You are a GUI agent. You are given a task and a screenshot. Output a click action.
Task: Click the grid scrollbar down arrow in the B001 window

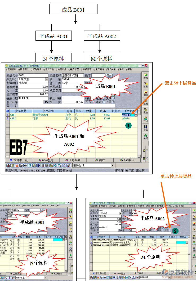[x=139, y=156]
